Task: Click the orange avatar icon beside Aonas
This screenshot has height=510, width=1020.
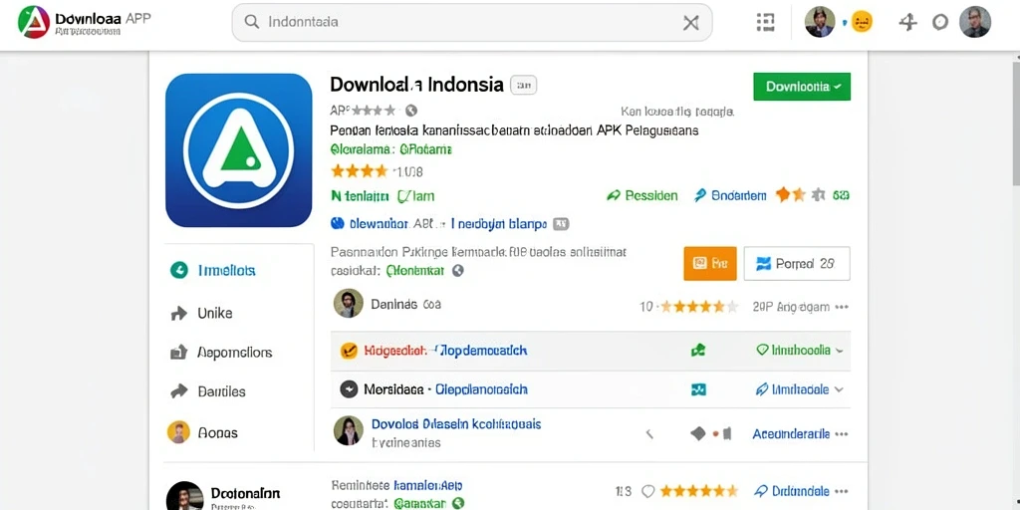Action: tap(178, 432)
